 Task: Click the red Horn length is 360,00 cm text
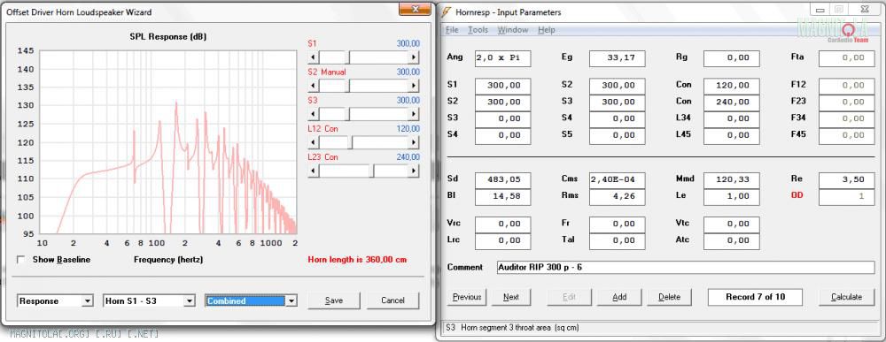point(357,260)
